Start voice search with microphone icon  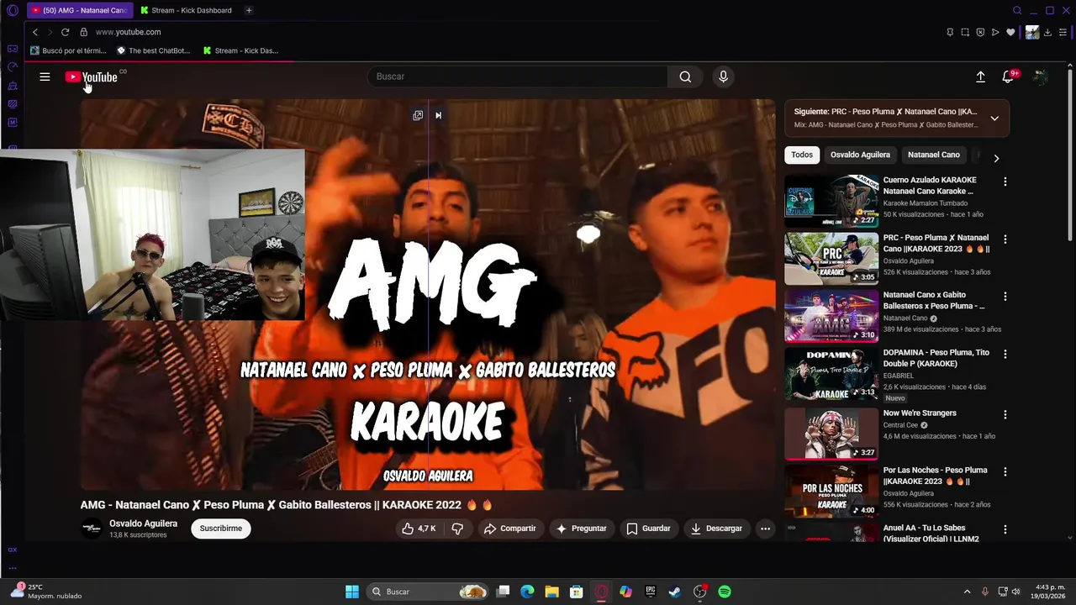[x=723, y=76]
